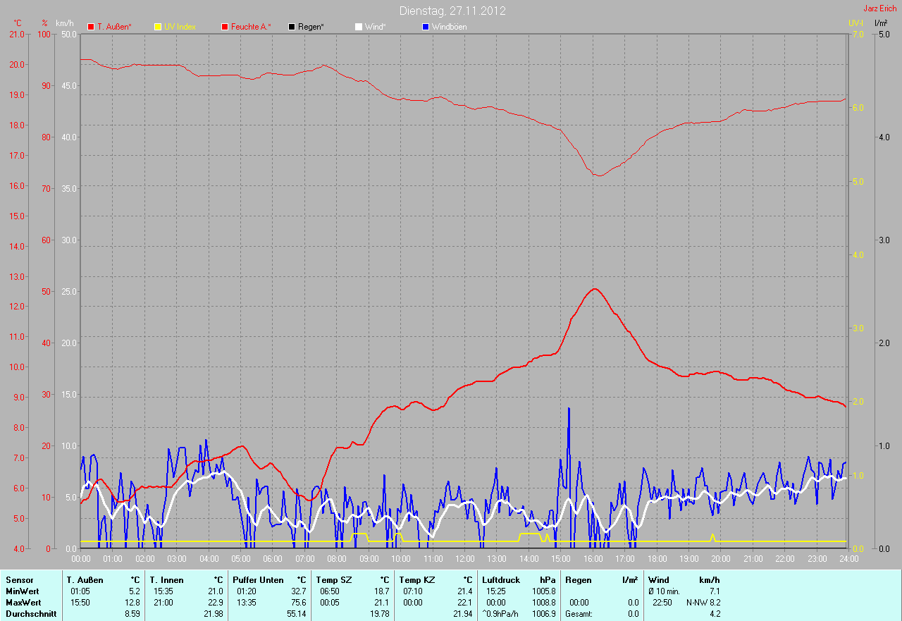Click the Luftdruck minimum '1005.8'
902x621 pixels.
click(x=543, y=591)
